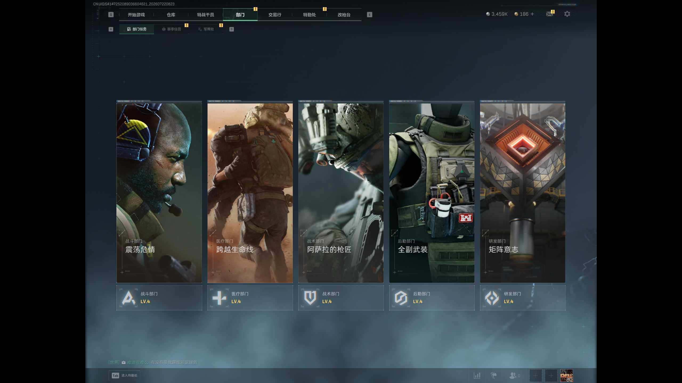Select the 部门 tab
Image resolution: width=682 pixels, height=383 pixels.
pos(240,15)
